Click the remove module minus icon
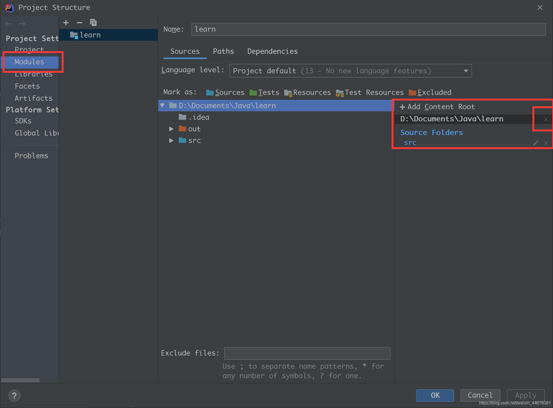The image size is (553, 408). pos(79,22)
